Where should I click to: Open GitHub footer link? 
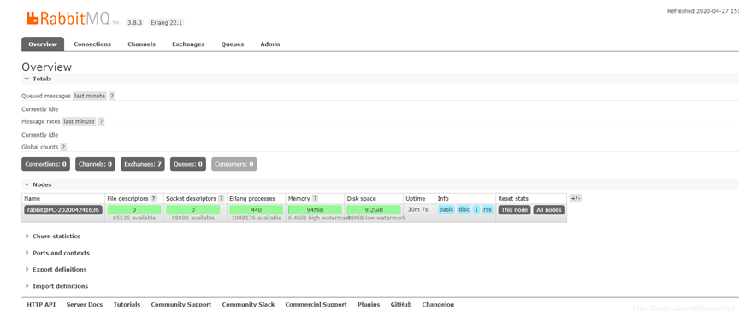click(x=401, y=305)
